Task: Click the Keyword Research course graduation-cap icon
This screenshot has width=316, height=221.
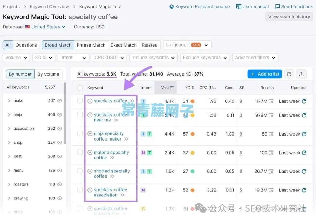Action: (172, 7)
